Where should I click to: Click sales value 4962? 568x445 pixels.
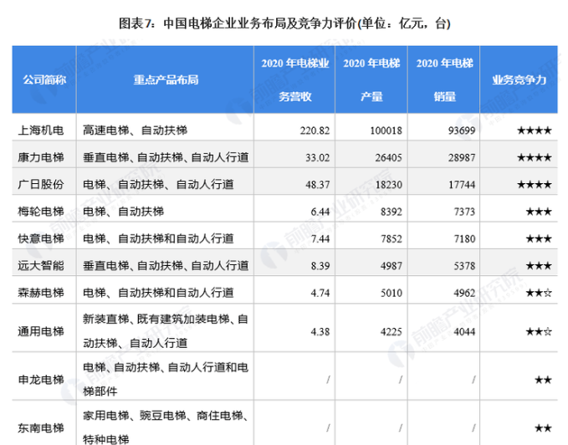[464, 293]
